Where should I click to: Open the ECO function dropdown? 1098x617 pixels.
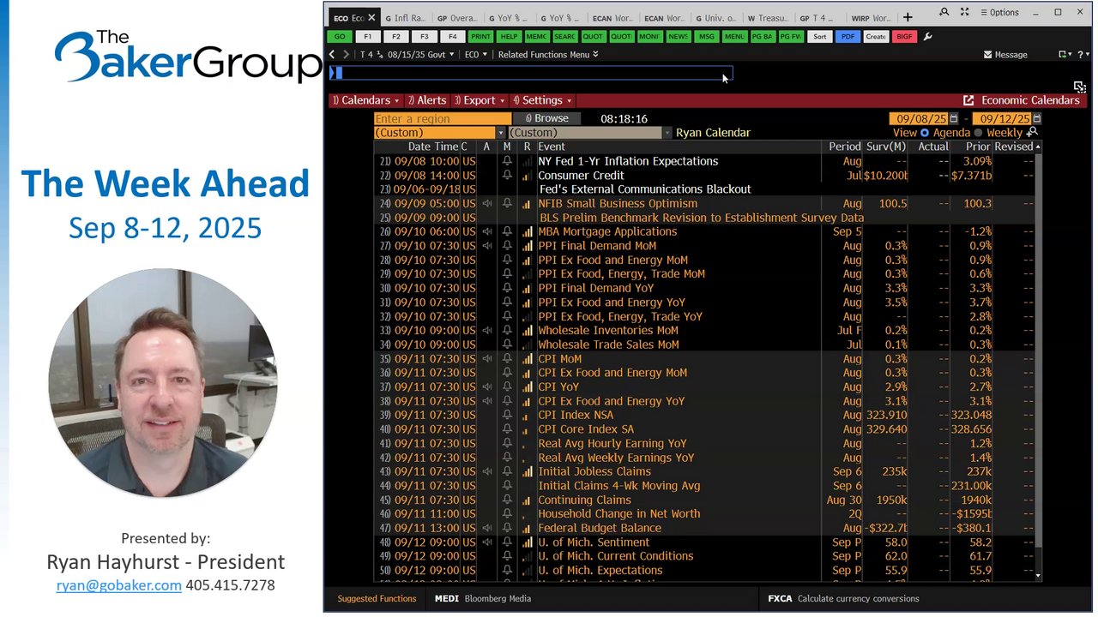click(475, 55)
